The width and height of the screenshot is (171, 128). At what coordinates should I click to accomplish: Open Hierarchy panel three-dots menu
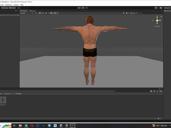pyautogui.click(x=18, y=11)
